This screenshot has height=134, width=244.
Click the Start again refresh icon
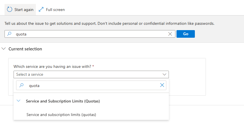[x=10, y=10]
